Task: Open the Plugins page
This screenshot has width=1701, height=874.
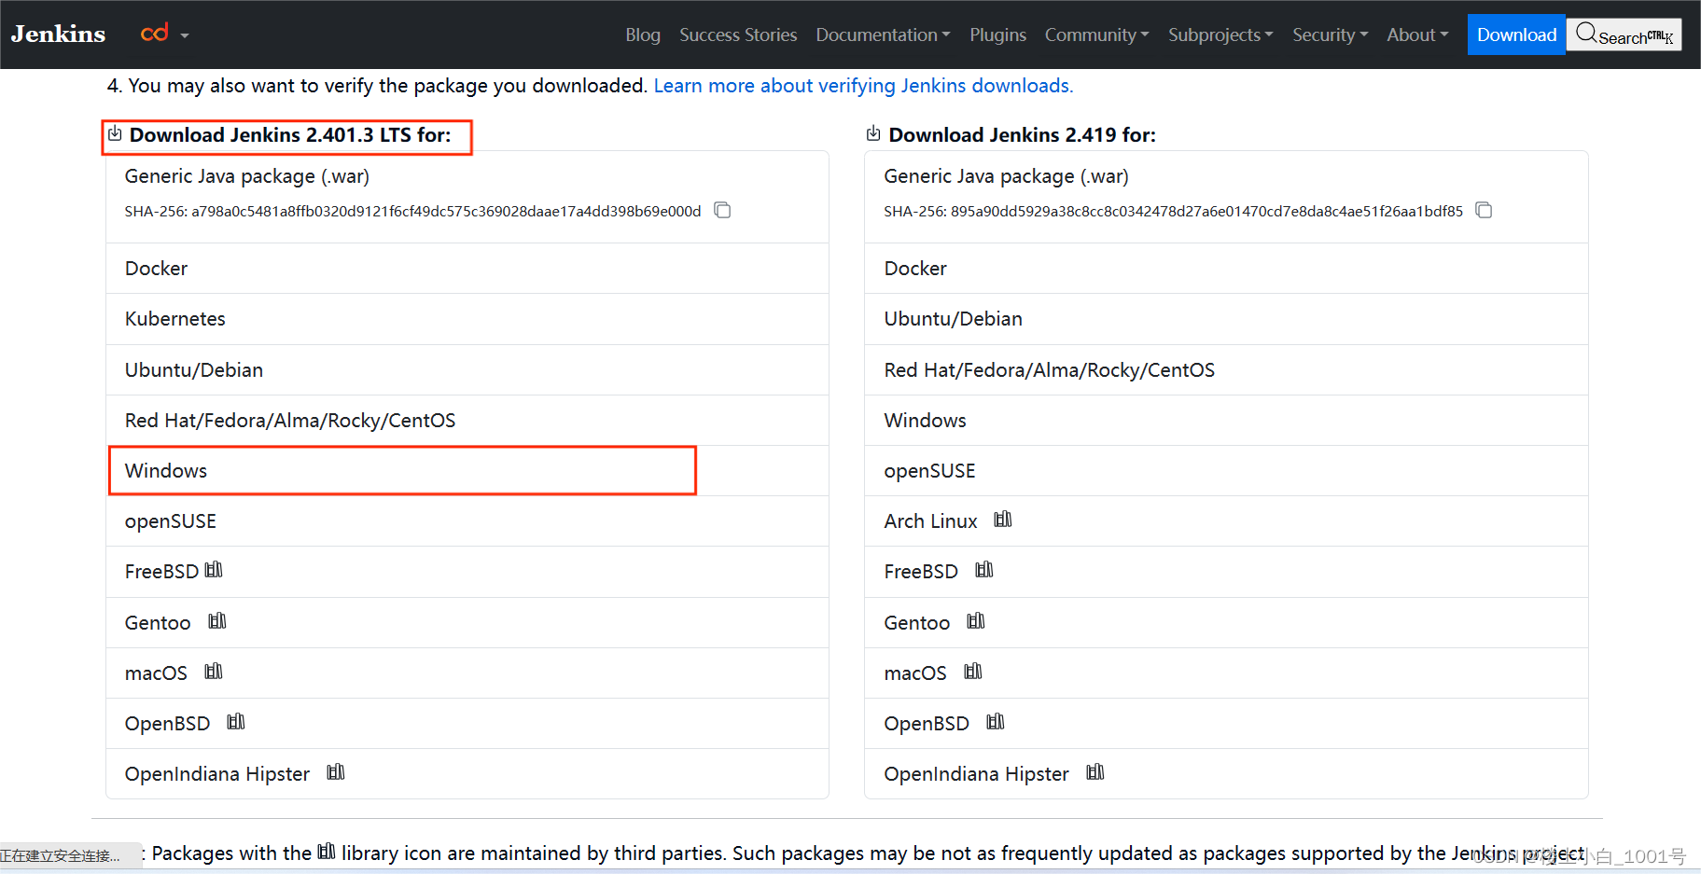Action: click(x=997, y=35)
